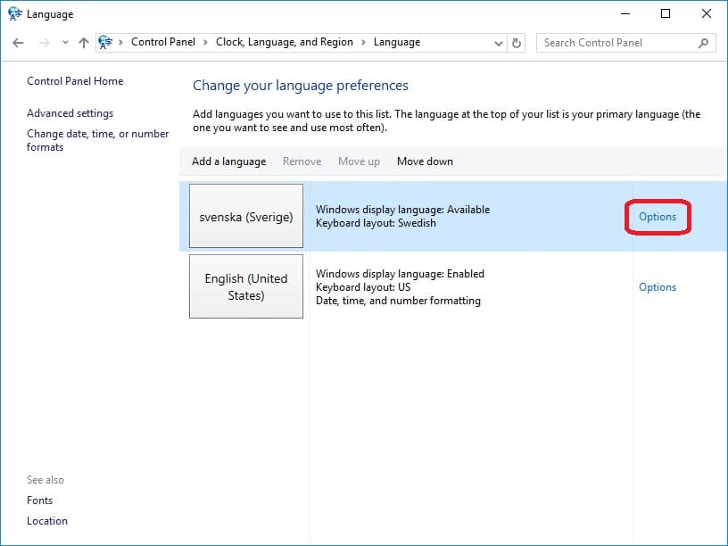Open the address bar dropdown chevron

(x=499, y=42)
